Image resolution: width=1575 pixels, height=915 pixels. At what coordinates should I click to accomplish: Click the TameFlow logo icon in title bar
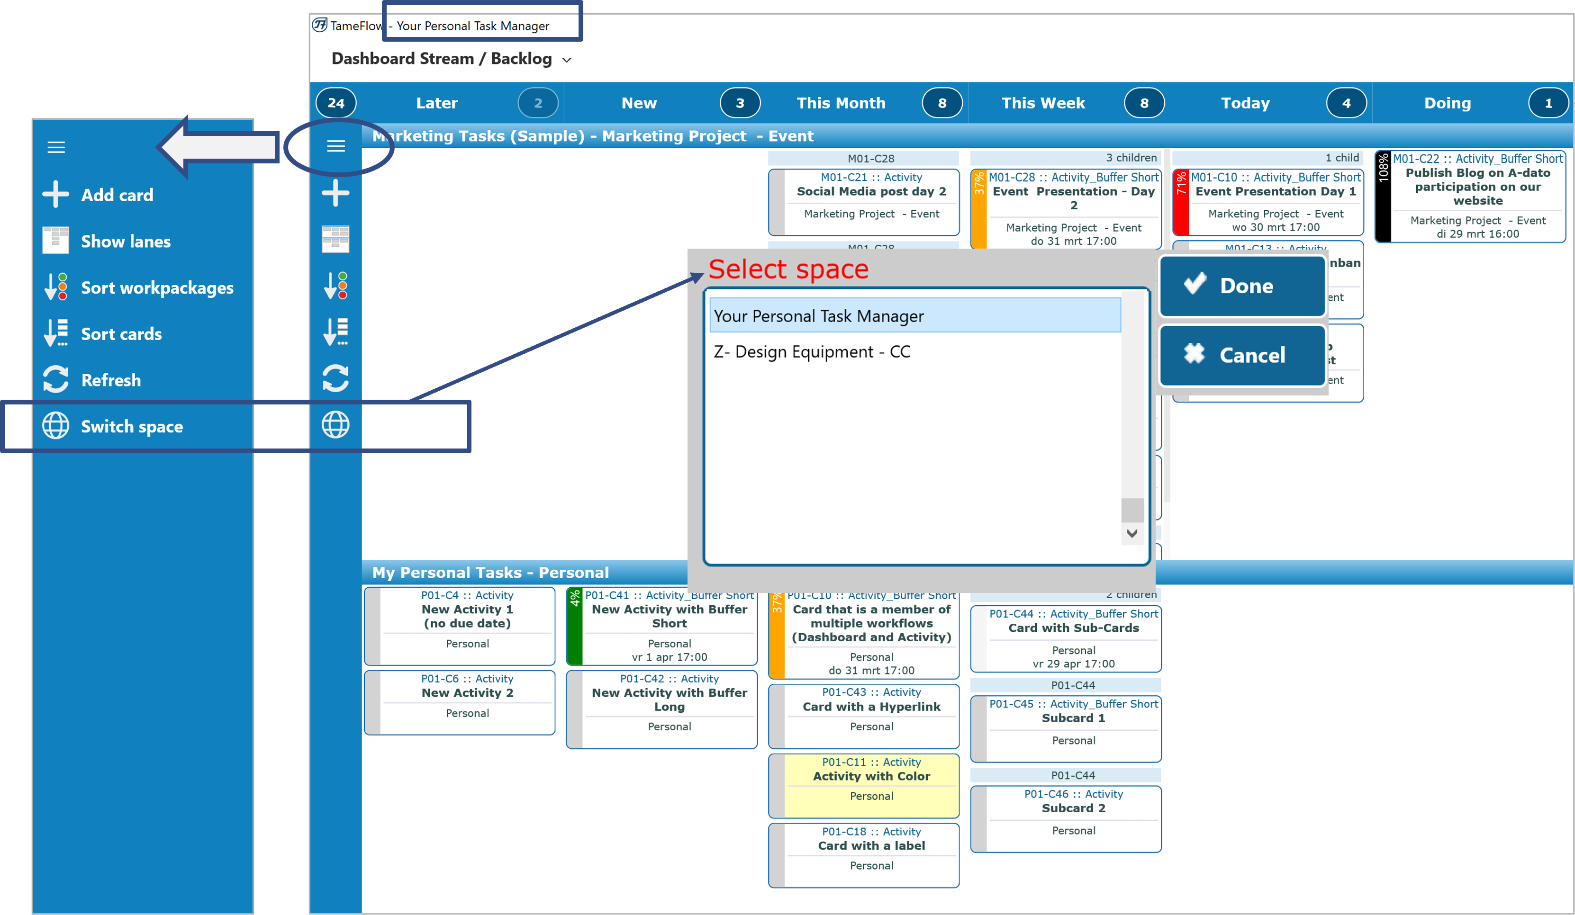(319, 25)
